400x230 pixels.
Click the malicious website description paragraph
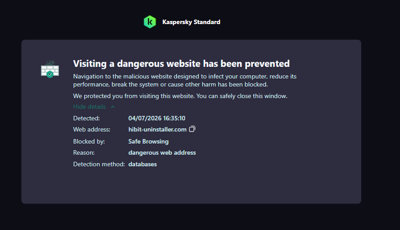[185, 80]
